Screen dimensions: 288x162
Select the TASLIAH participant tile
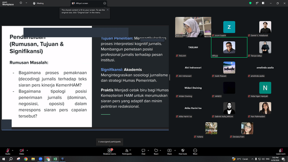click(x=193, y=47)
